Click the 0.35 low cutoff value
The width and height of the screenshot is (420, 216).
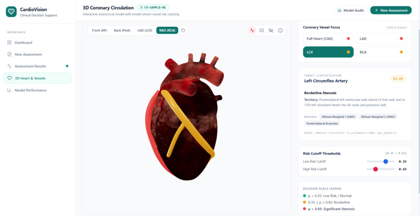[x=403, y=162]
